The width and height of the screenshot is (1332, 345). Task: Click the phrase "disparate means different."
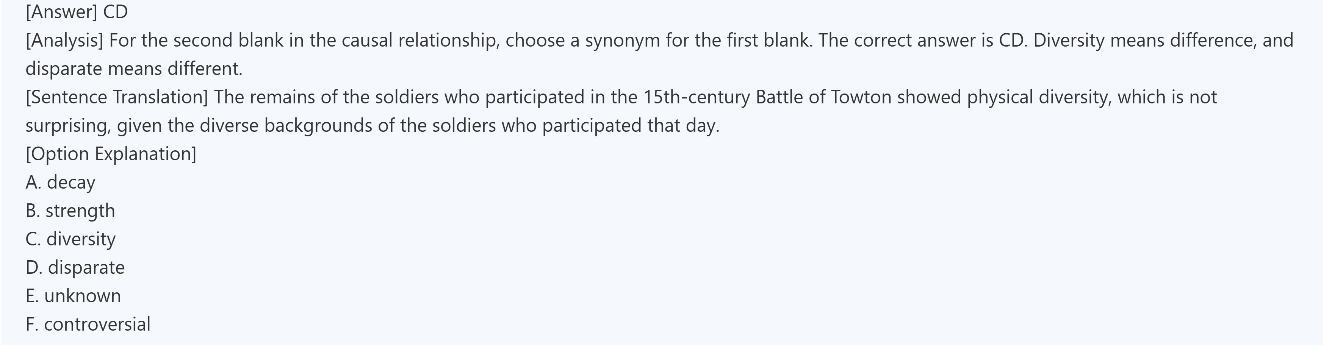point(134,69)
